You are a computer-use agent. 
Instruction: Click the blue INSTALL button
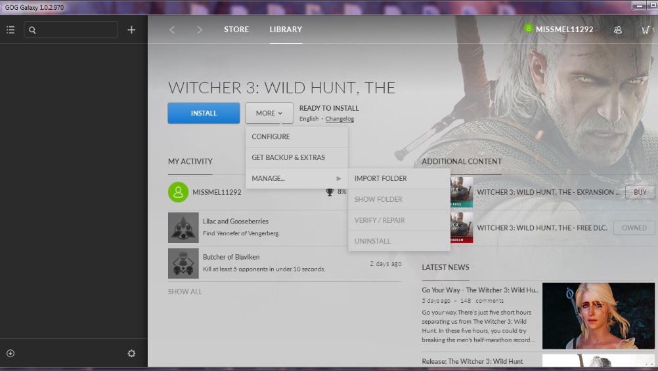(x=204, y=113)
